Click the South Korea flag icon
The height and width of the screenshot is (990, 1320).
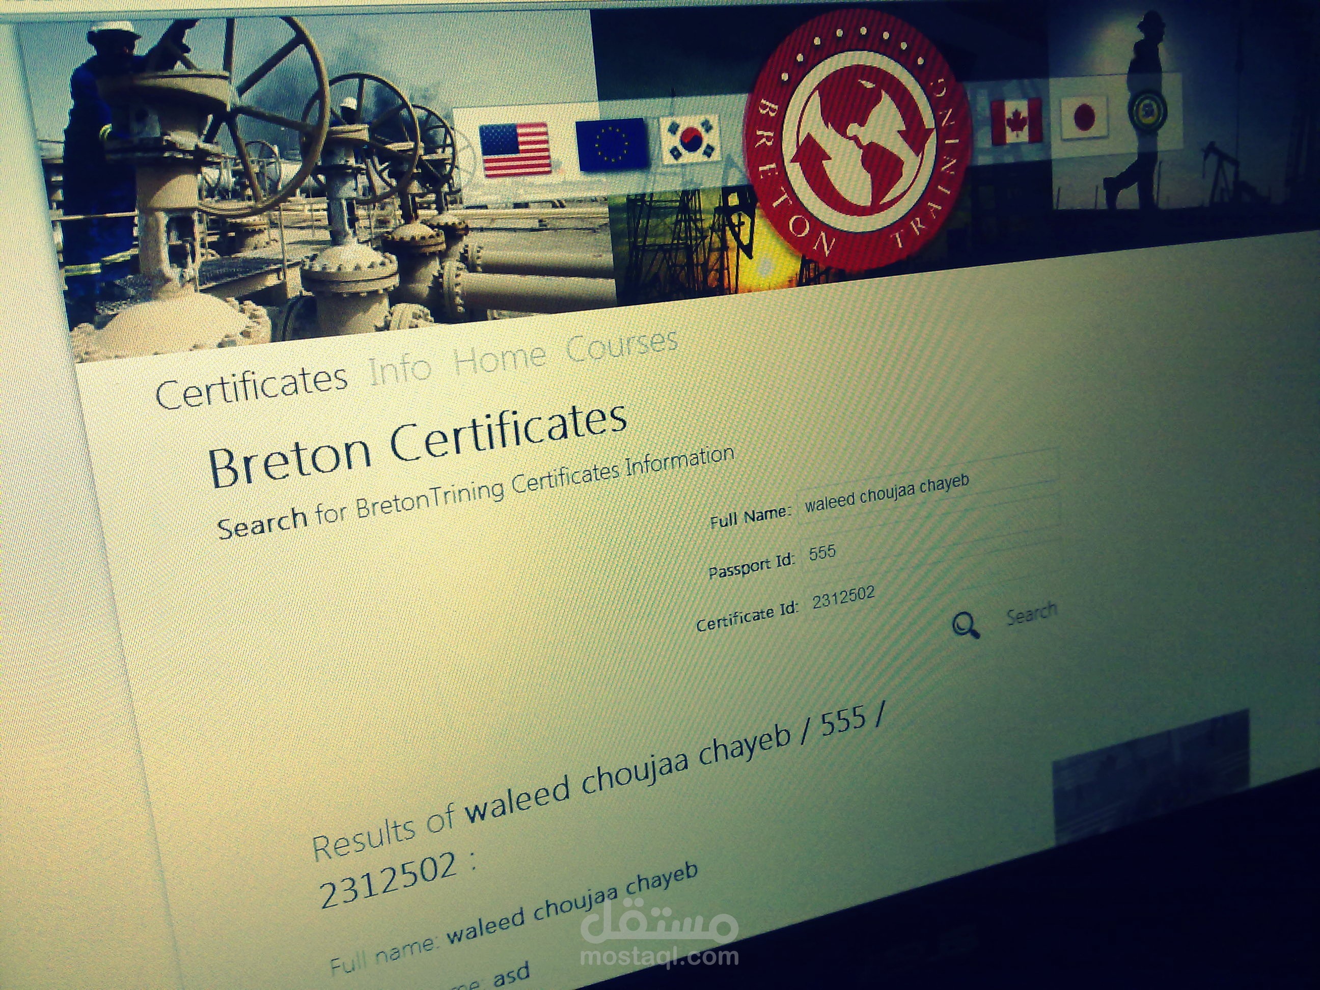pos(691,140)
